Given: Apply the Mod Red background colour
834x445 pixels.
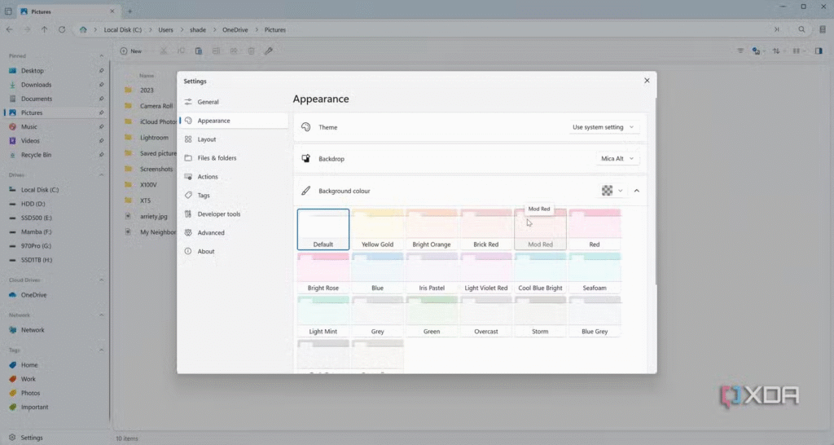Looking at the screenshot, I should pyautogui.click(x=540, y=229).
